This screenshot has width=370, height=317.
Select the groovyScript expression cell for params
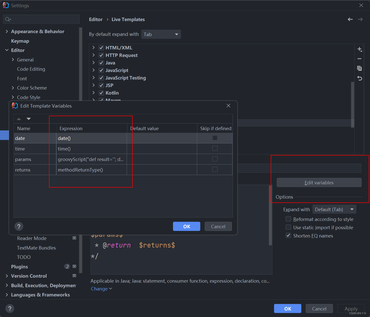pos(91,159)
